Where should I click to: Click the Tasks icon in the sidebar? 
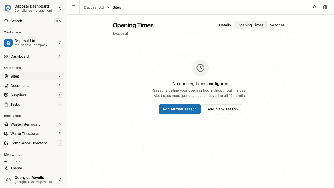6,104
